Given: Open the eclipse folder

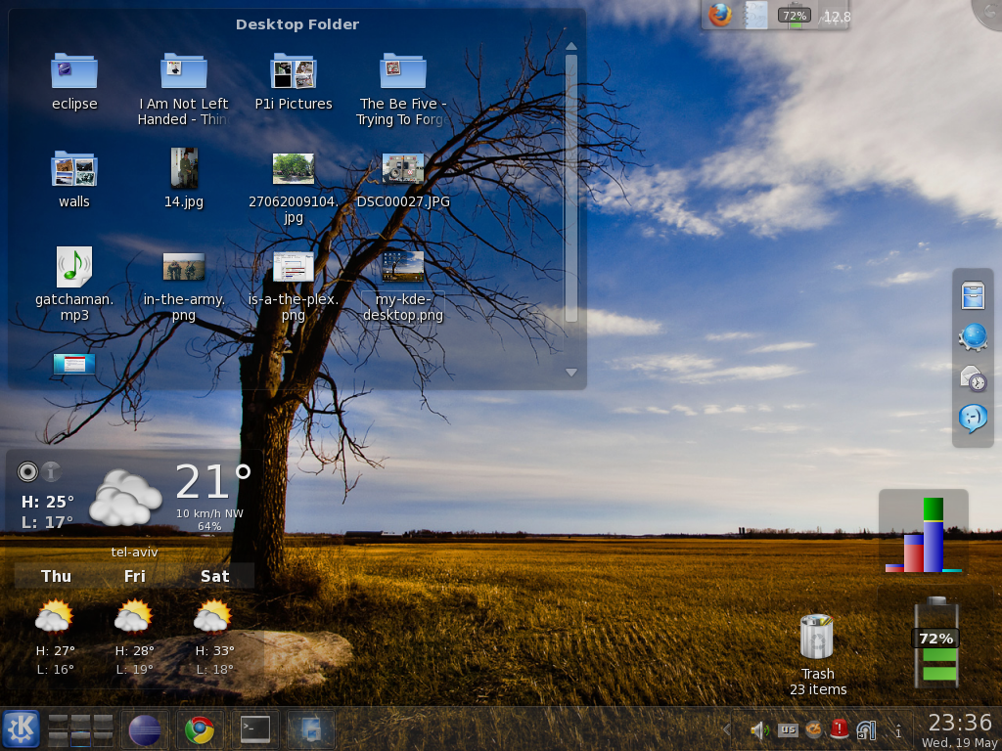Looking at the screenshot, I should coord(74,71).
